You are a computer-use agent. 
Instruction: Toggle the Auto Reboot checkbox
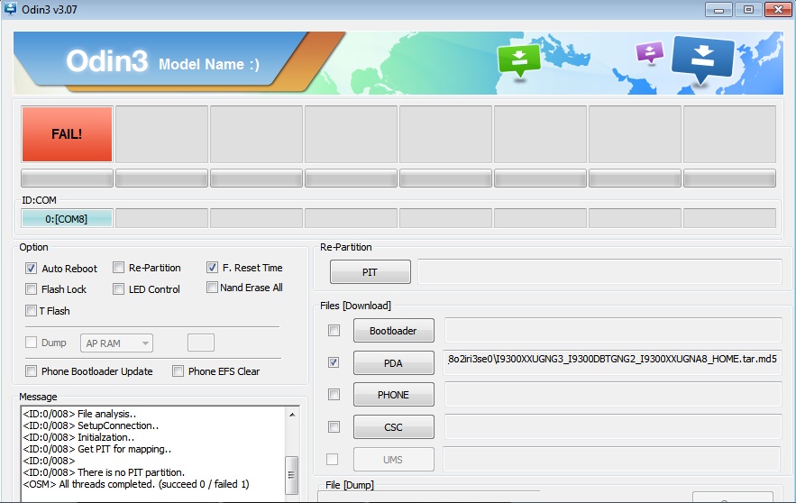31,268
